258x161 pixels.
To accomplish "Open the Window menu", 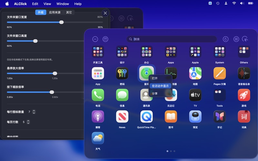I will click(x=63, y=4).
